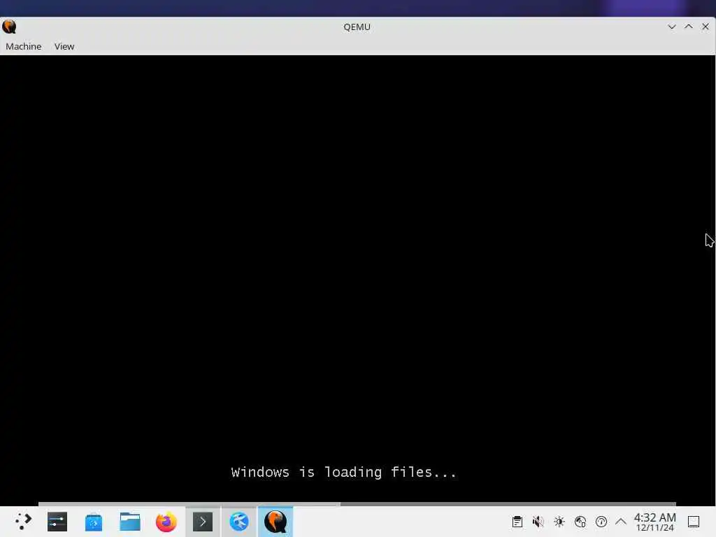Click the 'Windows is loading files...' text

coord(343,472)
